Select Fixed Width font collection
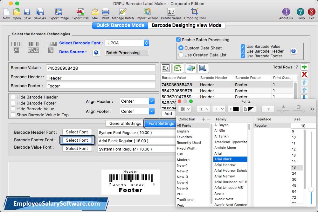The width and height of the screenshot is (318, 212). point(187,148)
